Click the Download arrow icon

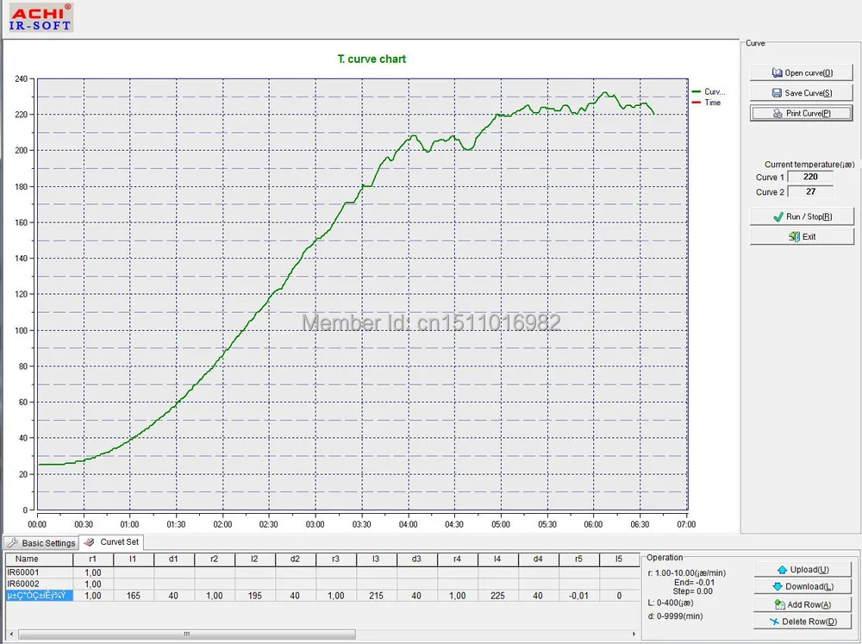click(x=778, y=586)
